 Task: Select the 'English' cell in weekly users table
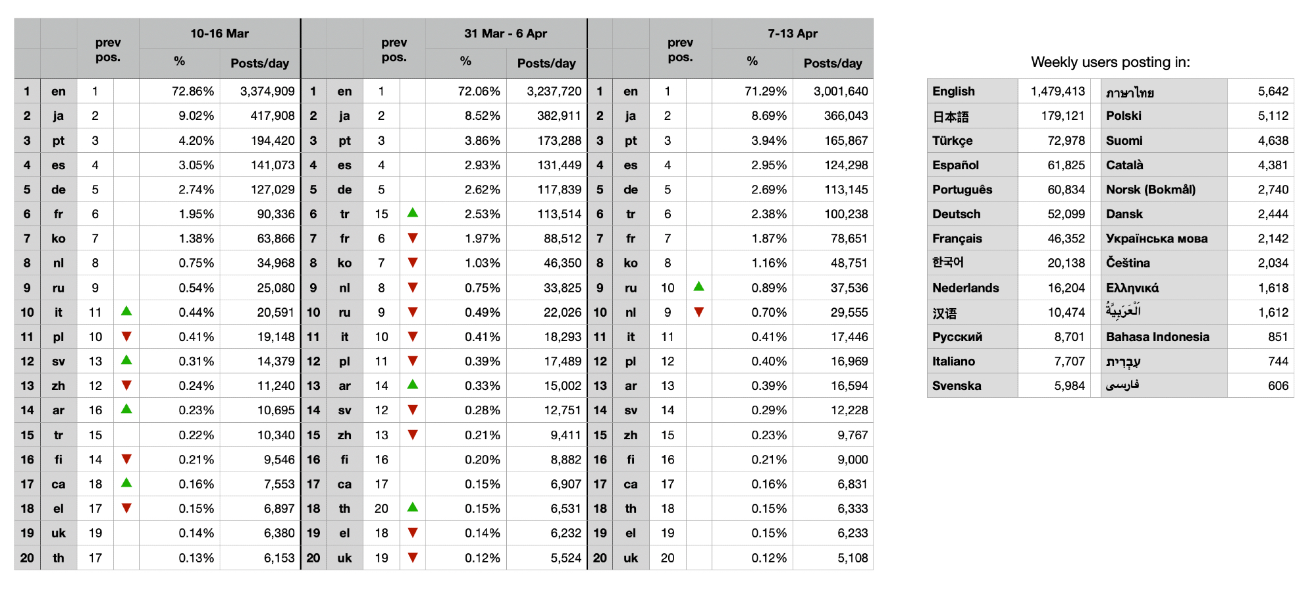coord(953,92)
